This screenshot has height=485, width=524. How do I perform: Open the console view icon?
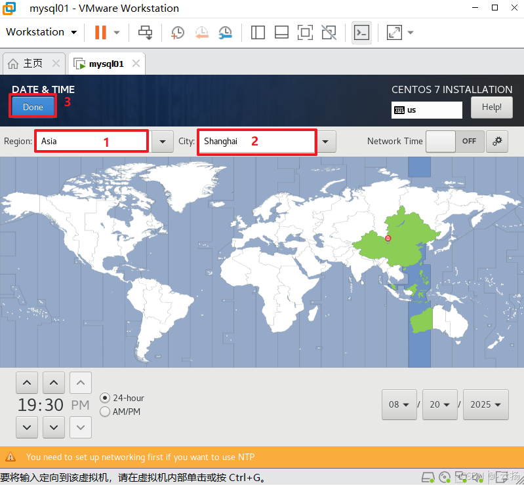click(361, 32)
